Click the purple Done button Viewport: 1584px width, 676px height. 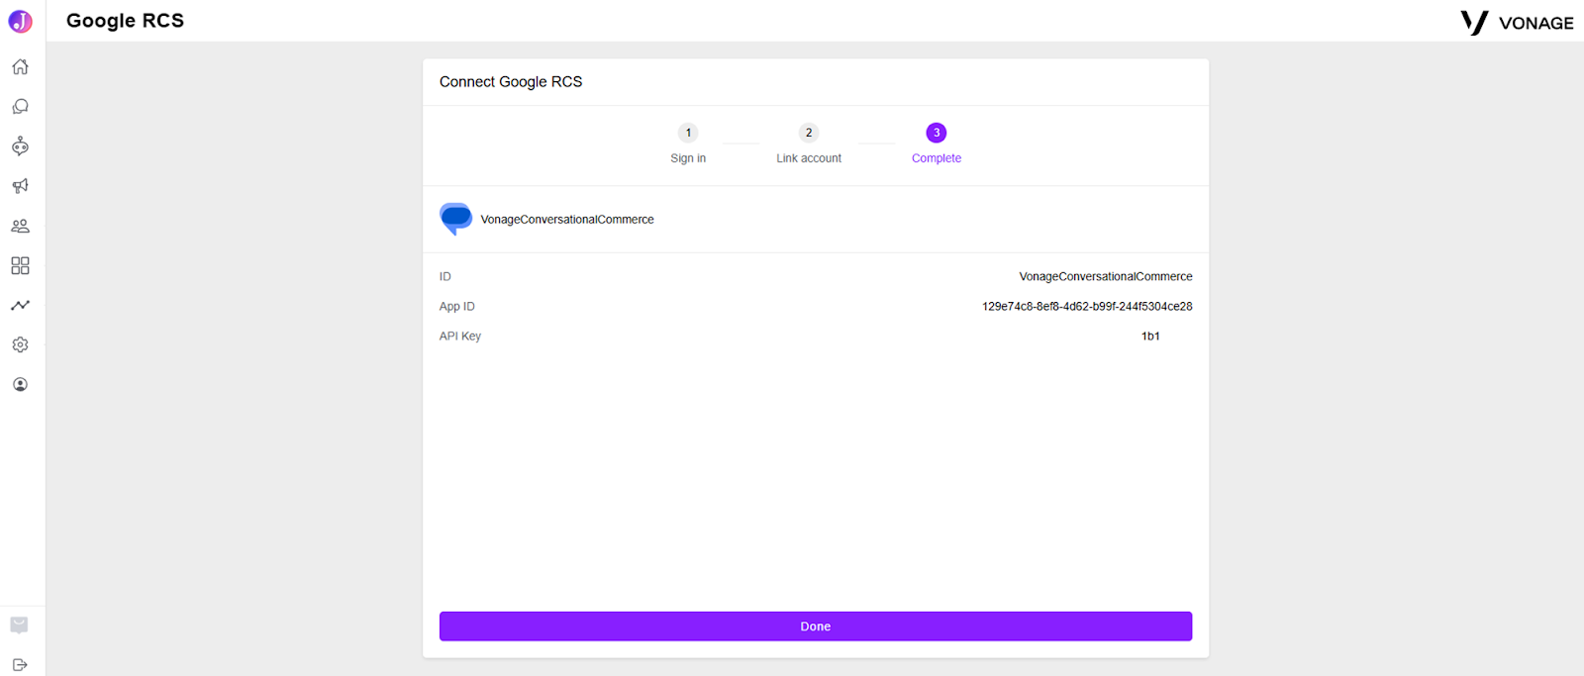click(816, 627)
